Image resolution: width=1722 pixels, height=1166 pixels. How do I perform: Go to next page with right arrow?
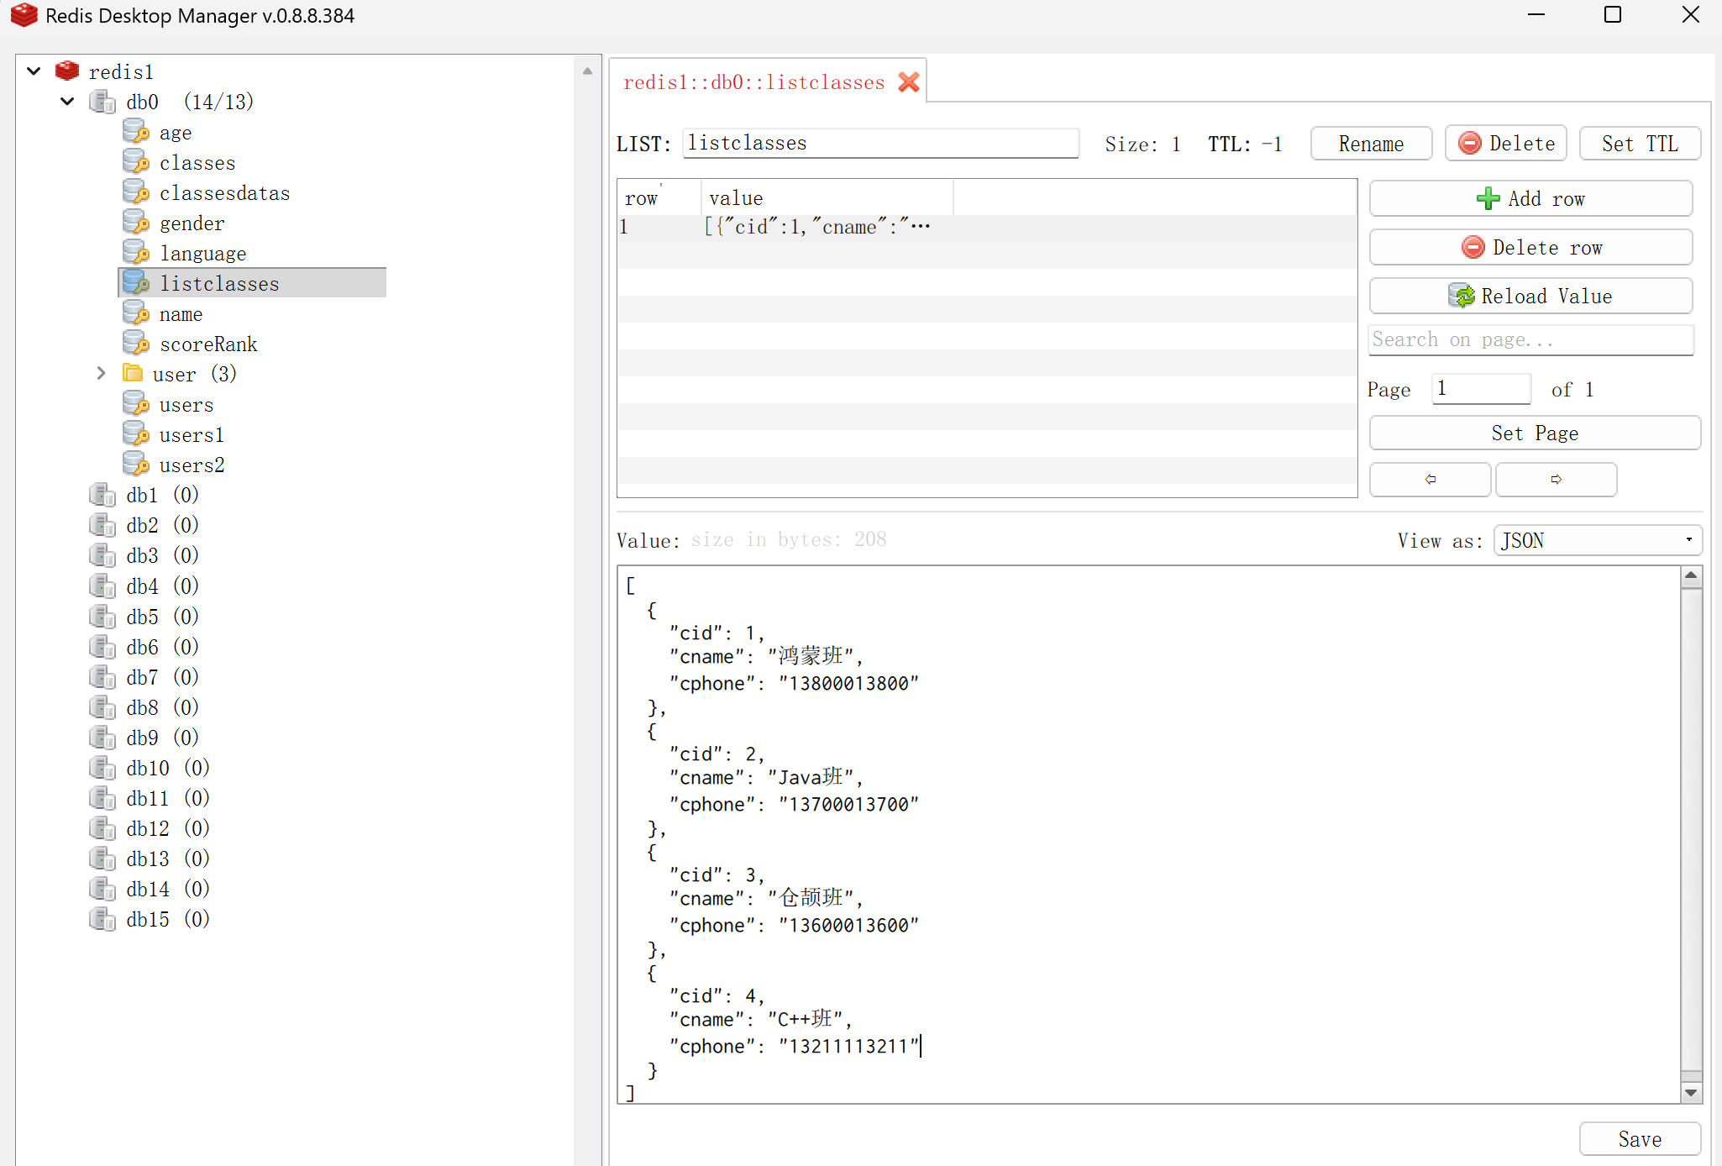click(x=1556, y=480)
